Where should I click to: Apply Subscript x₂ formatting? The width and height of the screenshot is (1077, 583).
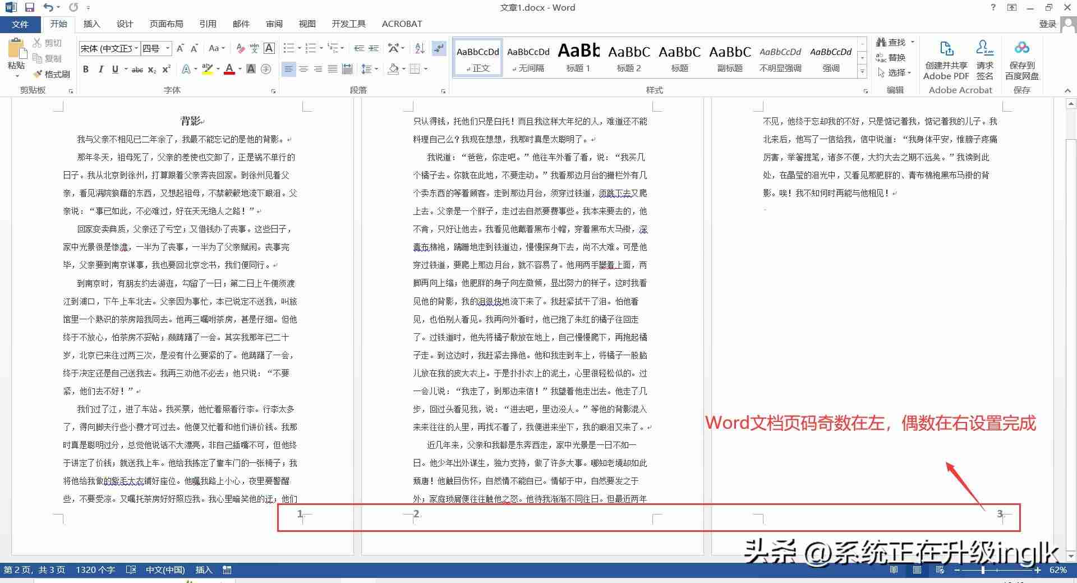(x=152, y=70)
